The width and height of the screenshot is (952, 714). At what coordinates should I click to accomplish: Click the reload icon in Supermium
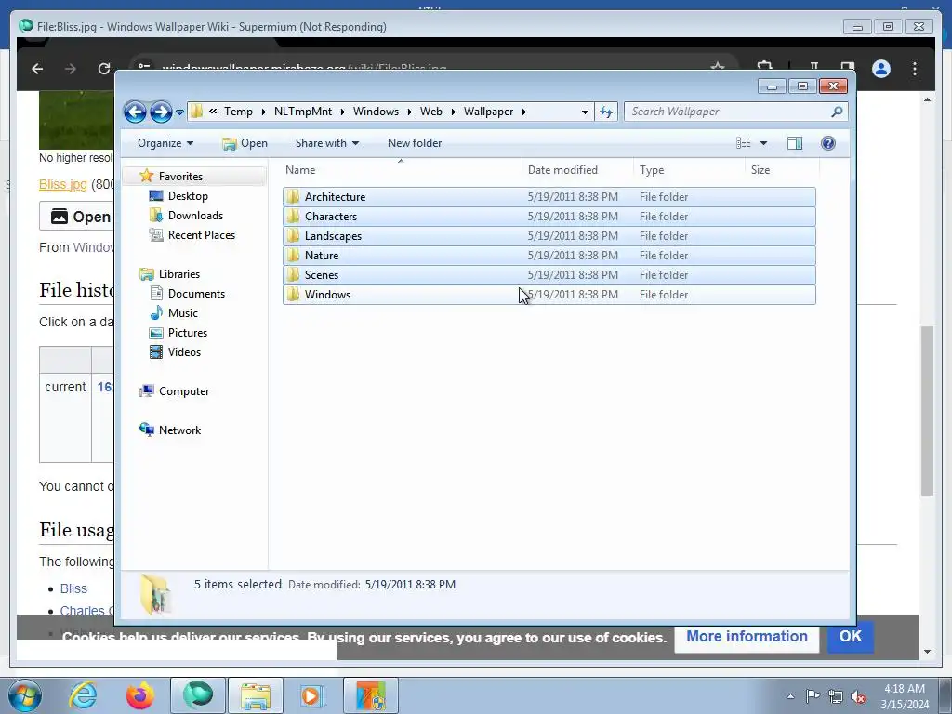(x=104, y=69)
